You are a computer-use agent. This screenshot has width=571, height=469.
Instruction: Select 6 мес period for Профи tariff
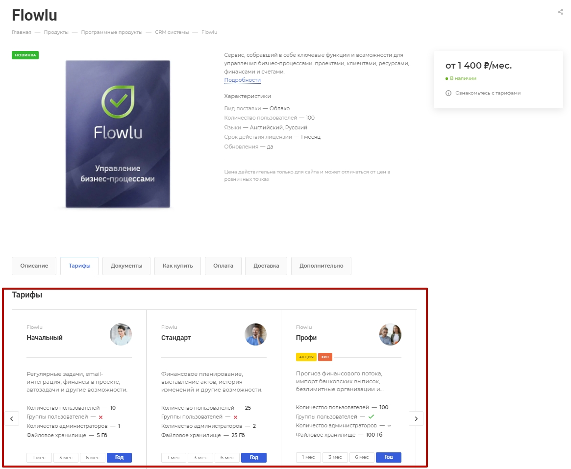(362, 457)
